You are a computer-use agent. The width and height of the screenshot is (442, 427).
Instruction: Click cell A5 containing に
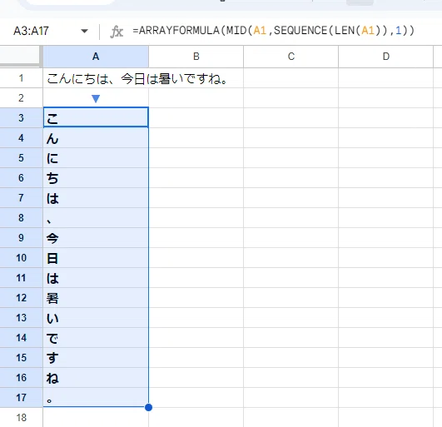pos(96,158)
